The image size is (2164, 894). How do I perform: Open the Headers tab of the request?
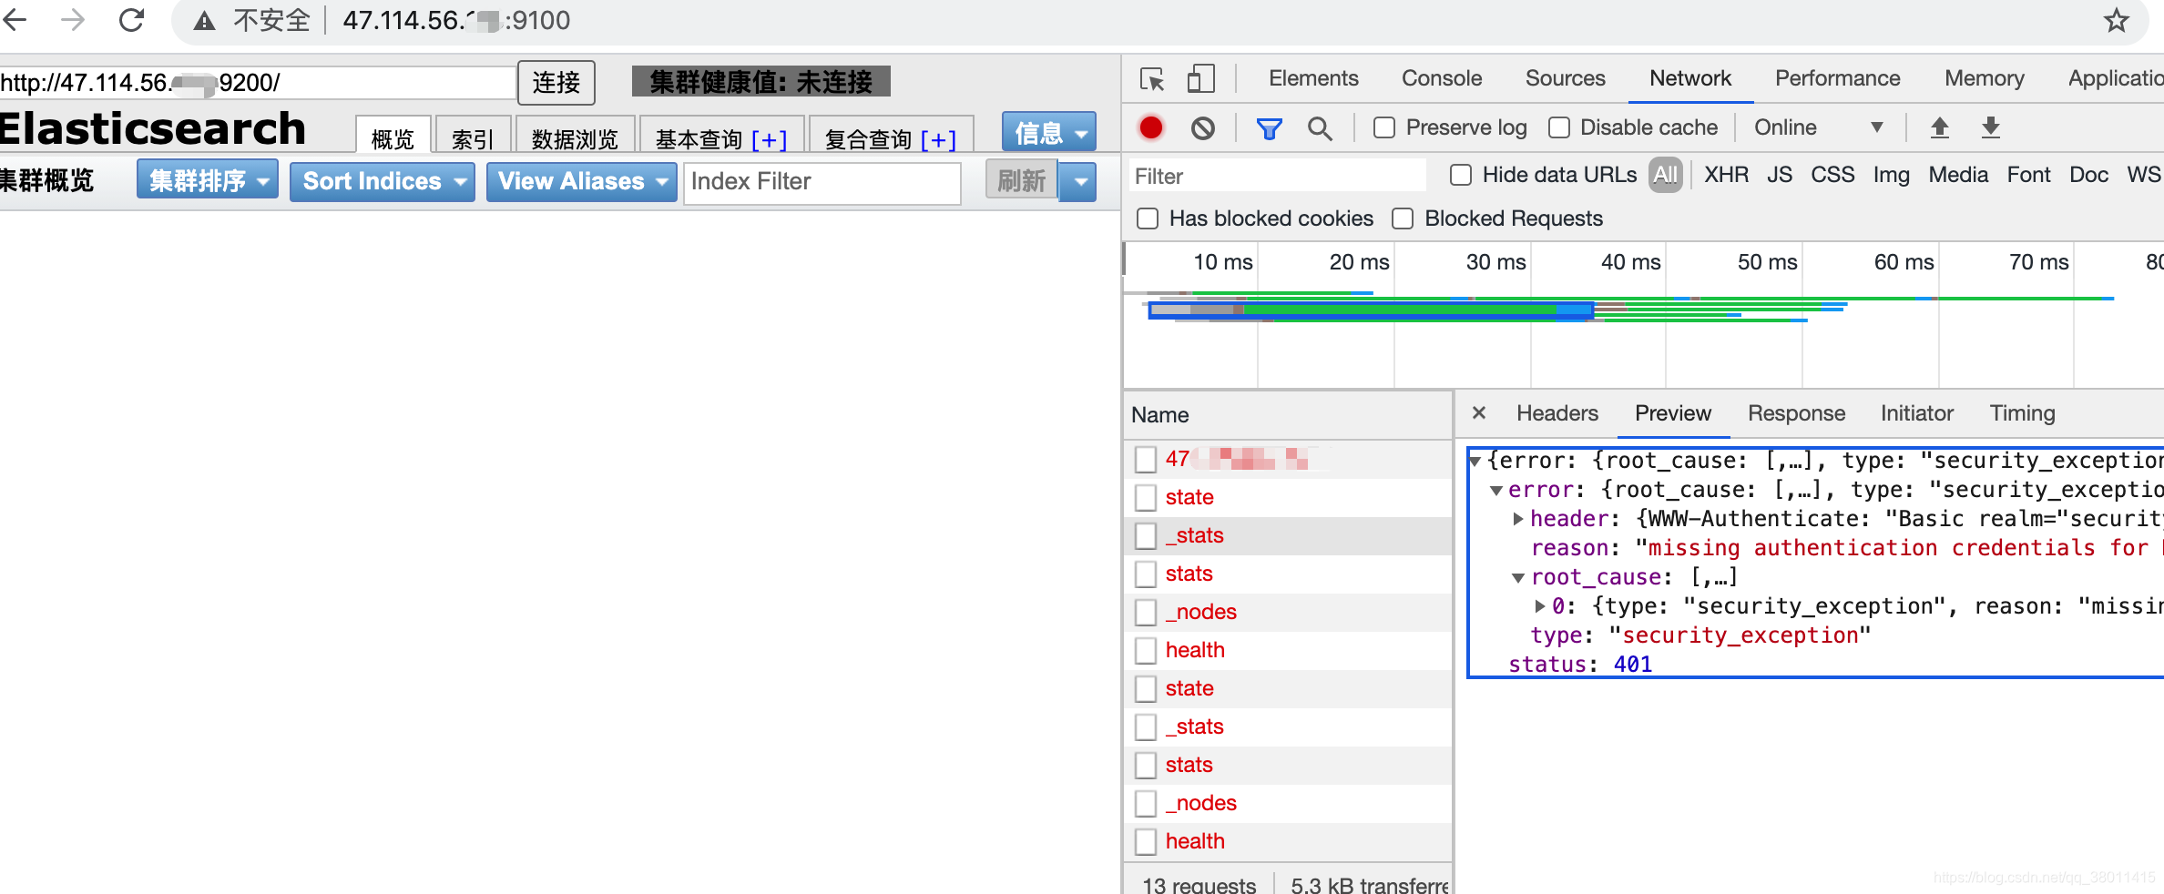click(x=1557, y=413)
